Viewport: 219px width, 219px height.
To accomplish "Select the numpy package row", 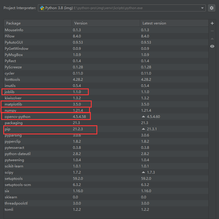I will (106, 110).
